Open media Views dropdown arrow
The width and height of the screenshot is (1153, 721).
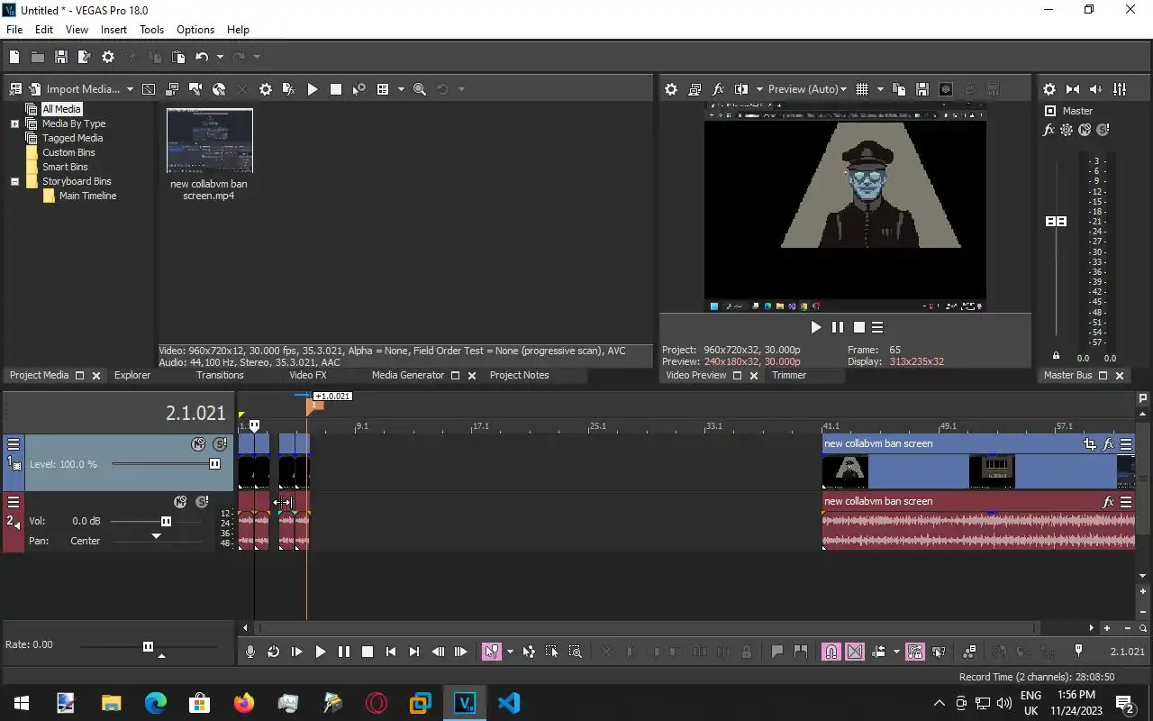(401, 89)
